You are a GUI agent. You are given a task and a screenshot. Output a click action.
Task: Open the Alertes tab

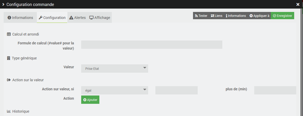coord(78,18)
